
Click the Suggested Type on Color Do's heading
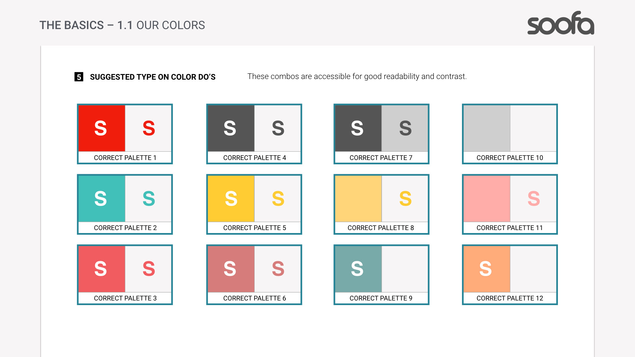tap(152, 77)
